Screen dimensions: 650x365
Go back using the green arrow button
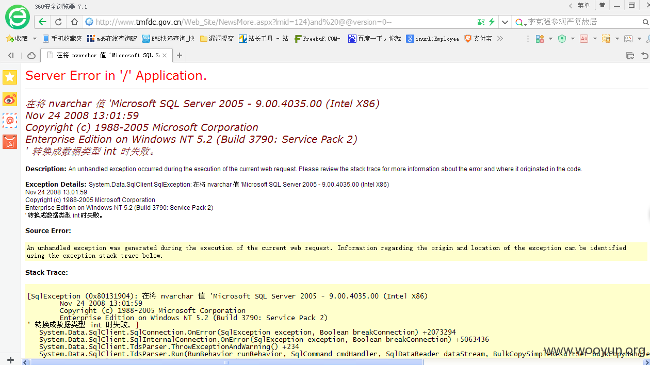point(42,22)
